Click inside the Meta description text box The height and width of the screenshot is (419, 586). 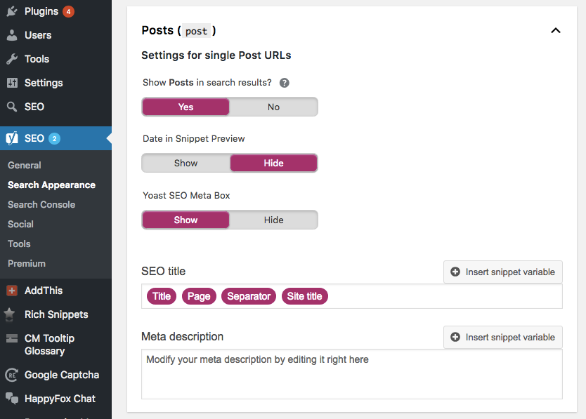click(x=351, y=379)
